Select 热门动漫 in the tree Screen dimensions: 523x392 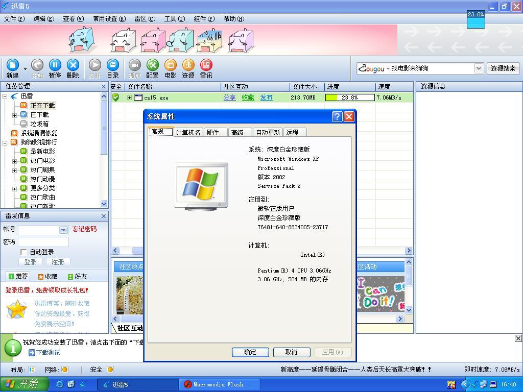tap(42, 179)
